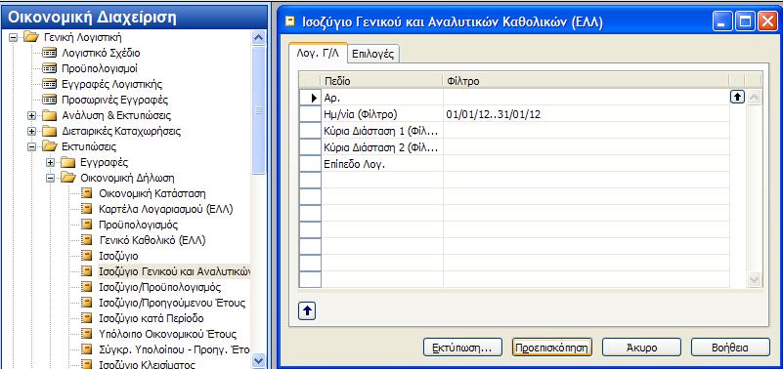
Task: Maximize the report dialog window
Action: click(746, 21)
